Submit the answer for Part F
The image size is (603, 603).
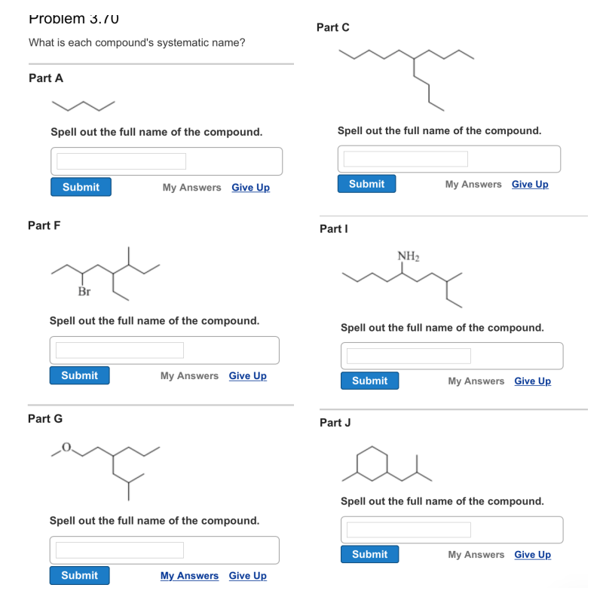[x=79, y=375]
